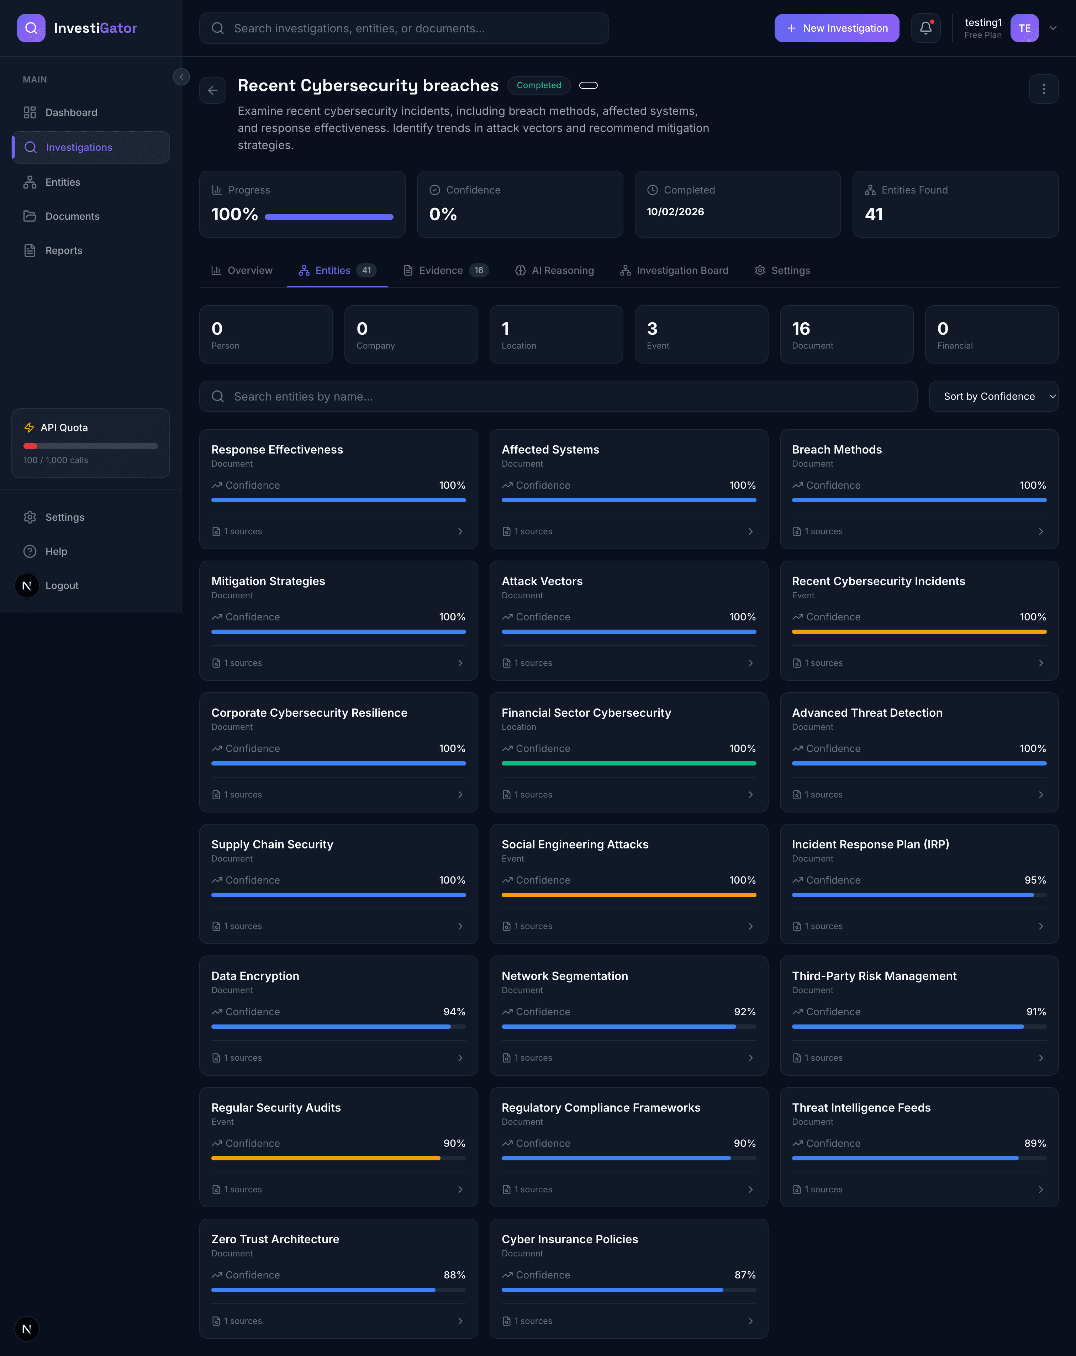Expand the user account menu chevron

(1053, 28)
